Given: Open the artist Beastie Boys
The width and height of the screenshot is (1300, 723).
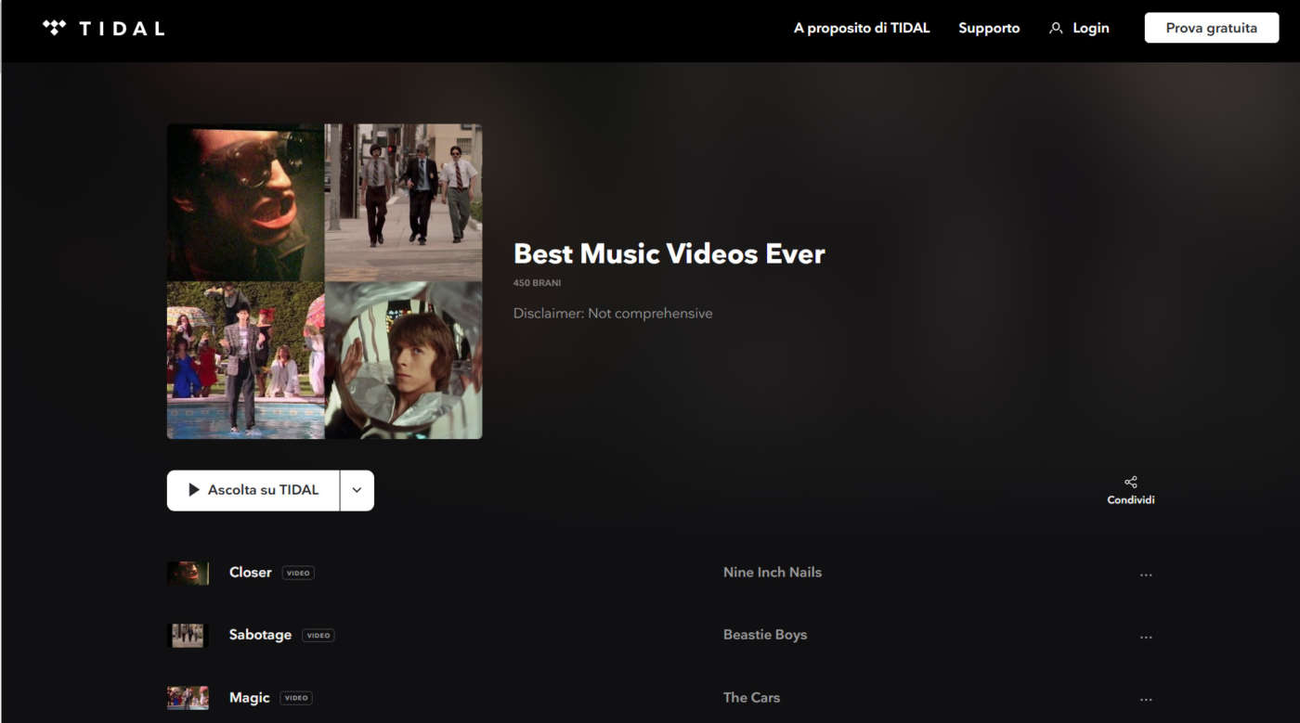Looking at the screenshot, I should point(765,635).
